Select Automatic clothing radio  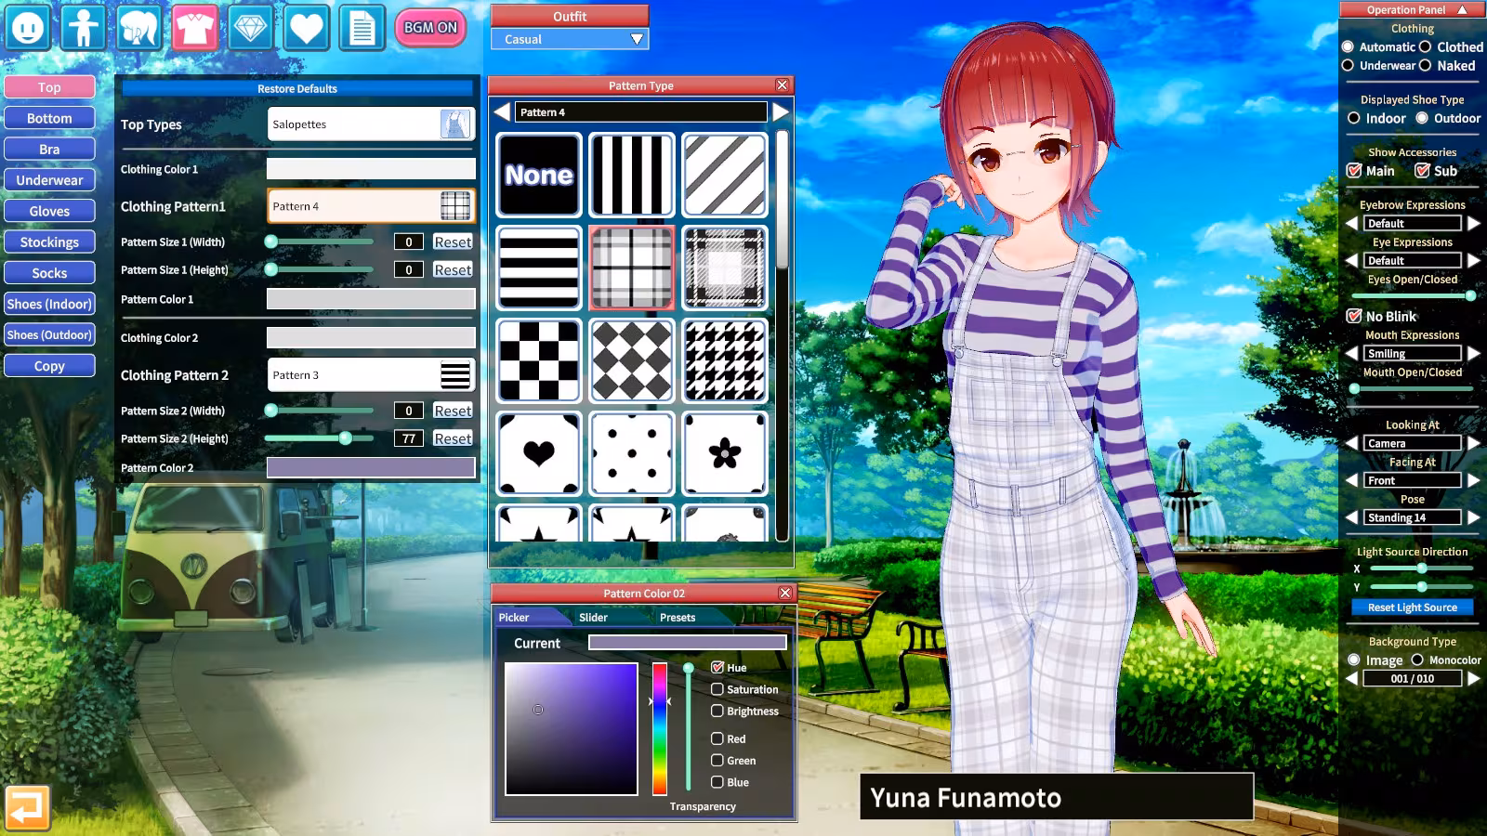[1348, 46]
